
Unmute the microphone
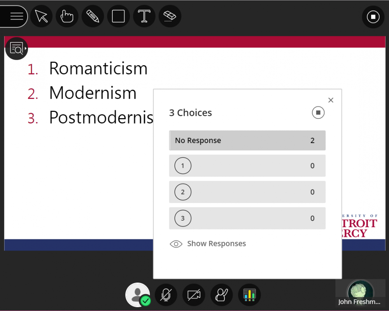(x=166, y=295)
